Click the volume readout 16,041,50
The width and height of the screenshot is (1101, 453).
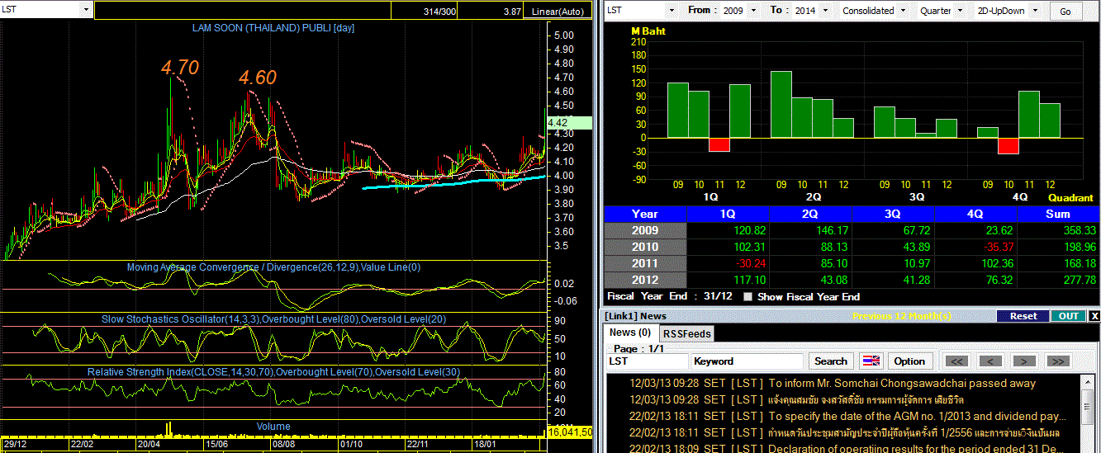(x=570, y=432)
